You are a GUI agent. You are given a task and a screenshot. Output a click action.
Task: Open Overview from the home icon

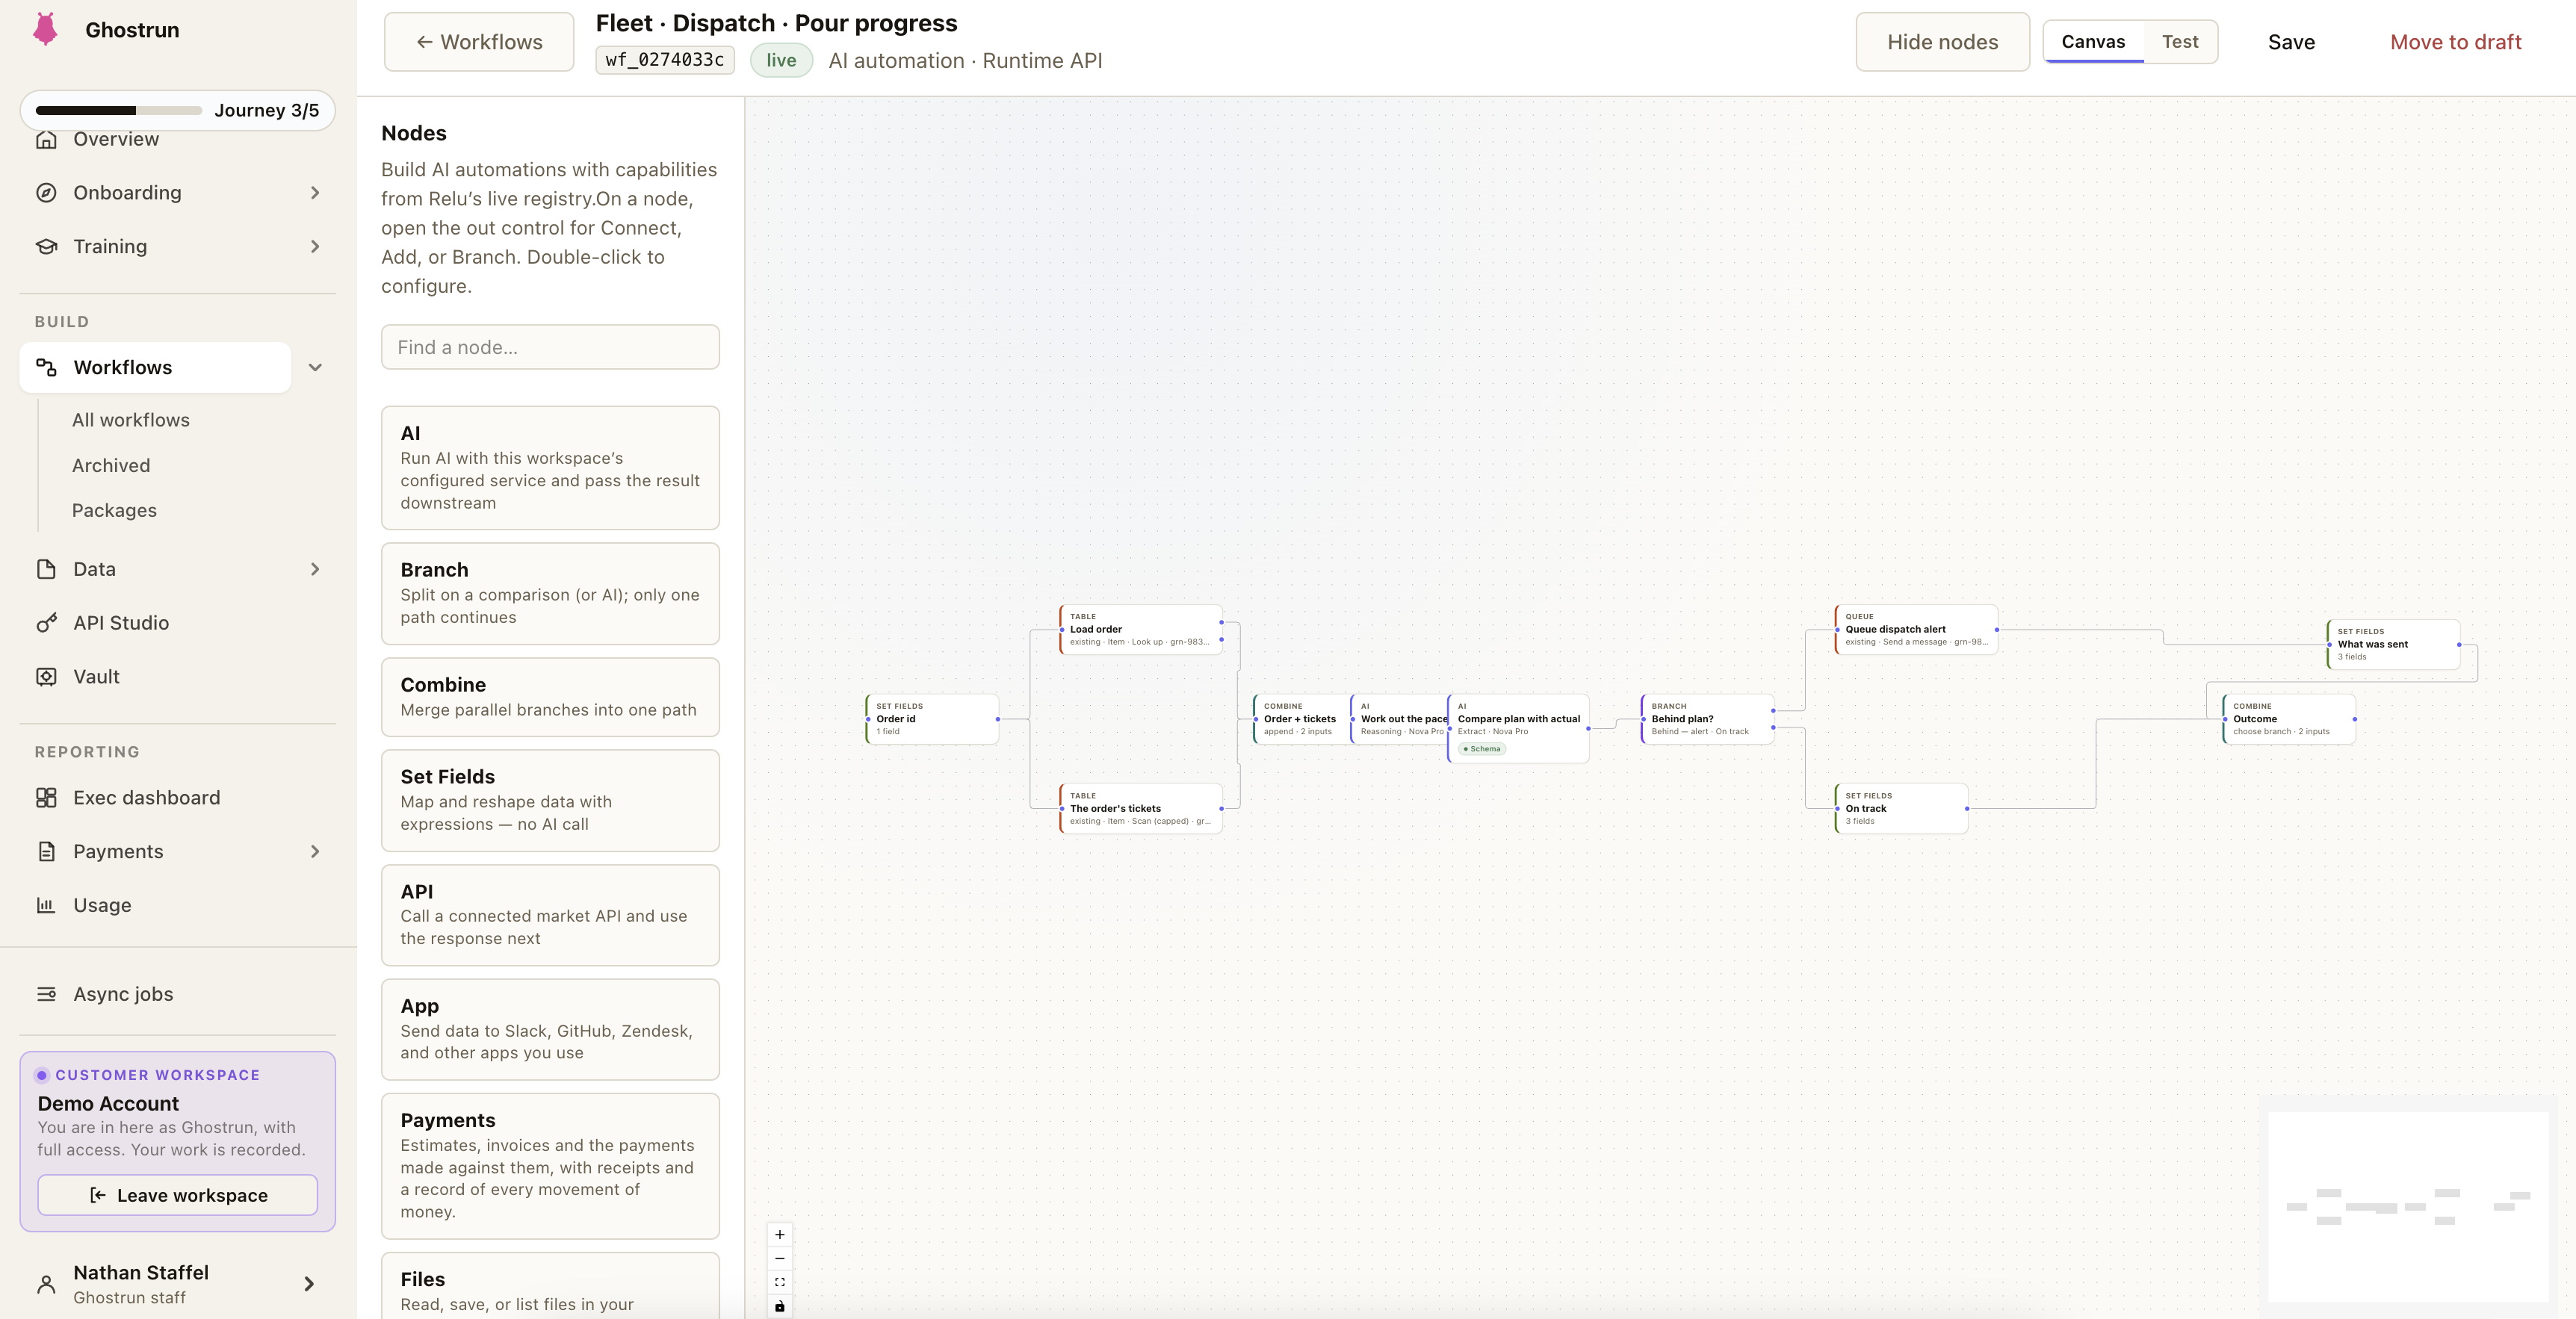46,139
